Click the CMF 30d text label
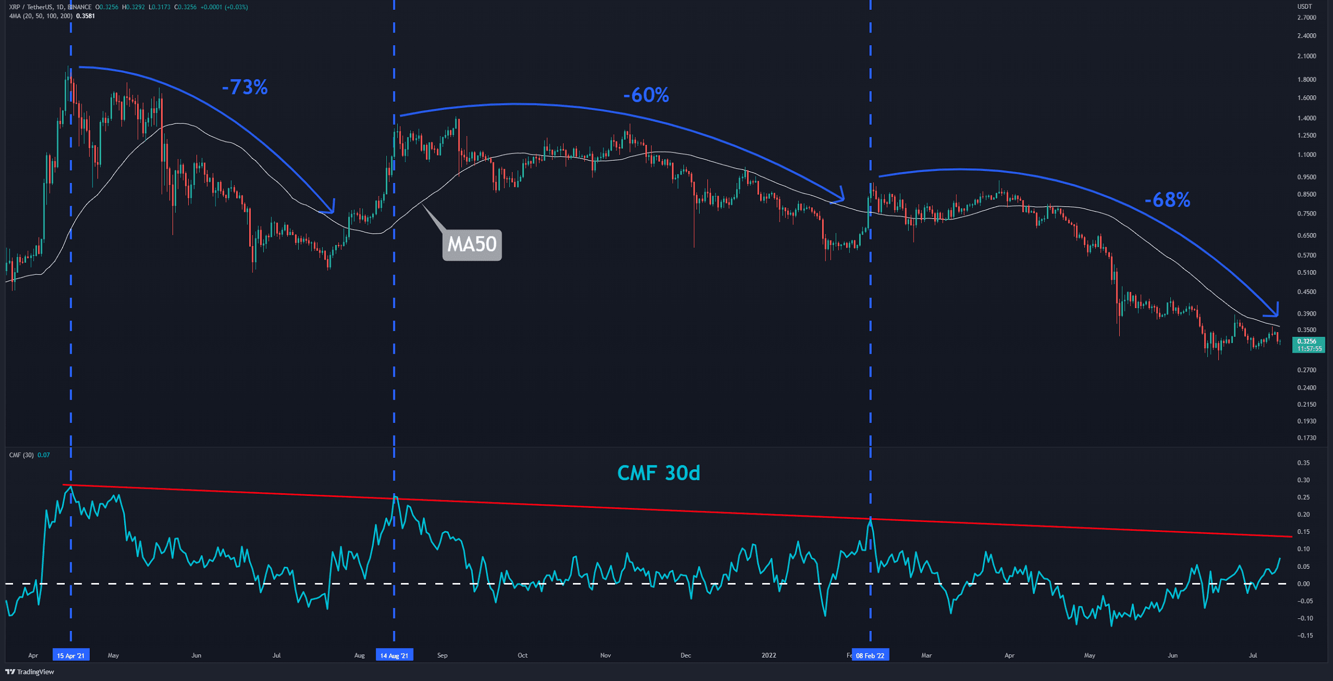The width and height of the screenshot is (1333, 681). point(658,473)
